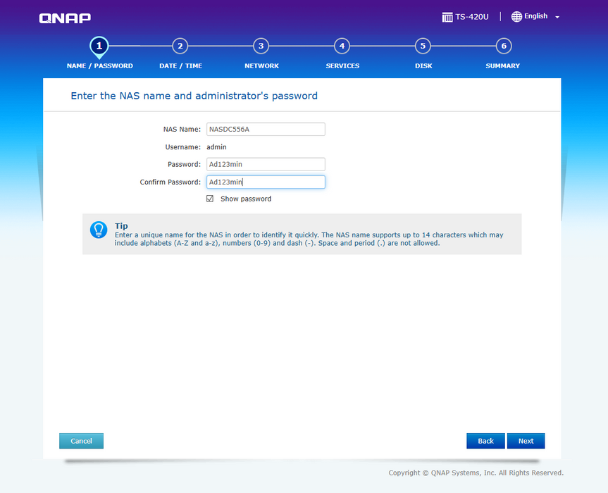Select step 1 circle icon
608x493 pixels.
point(99,46)
